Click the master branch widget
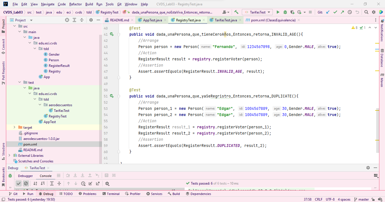The image size is (385, 202). (x=362, y=199)
